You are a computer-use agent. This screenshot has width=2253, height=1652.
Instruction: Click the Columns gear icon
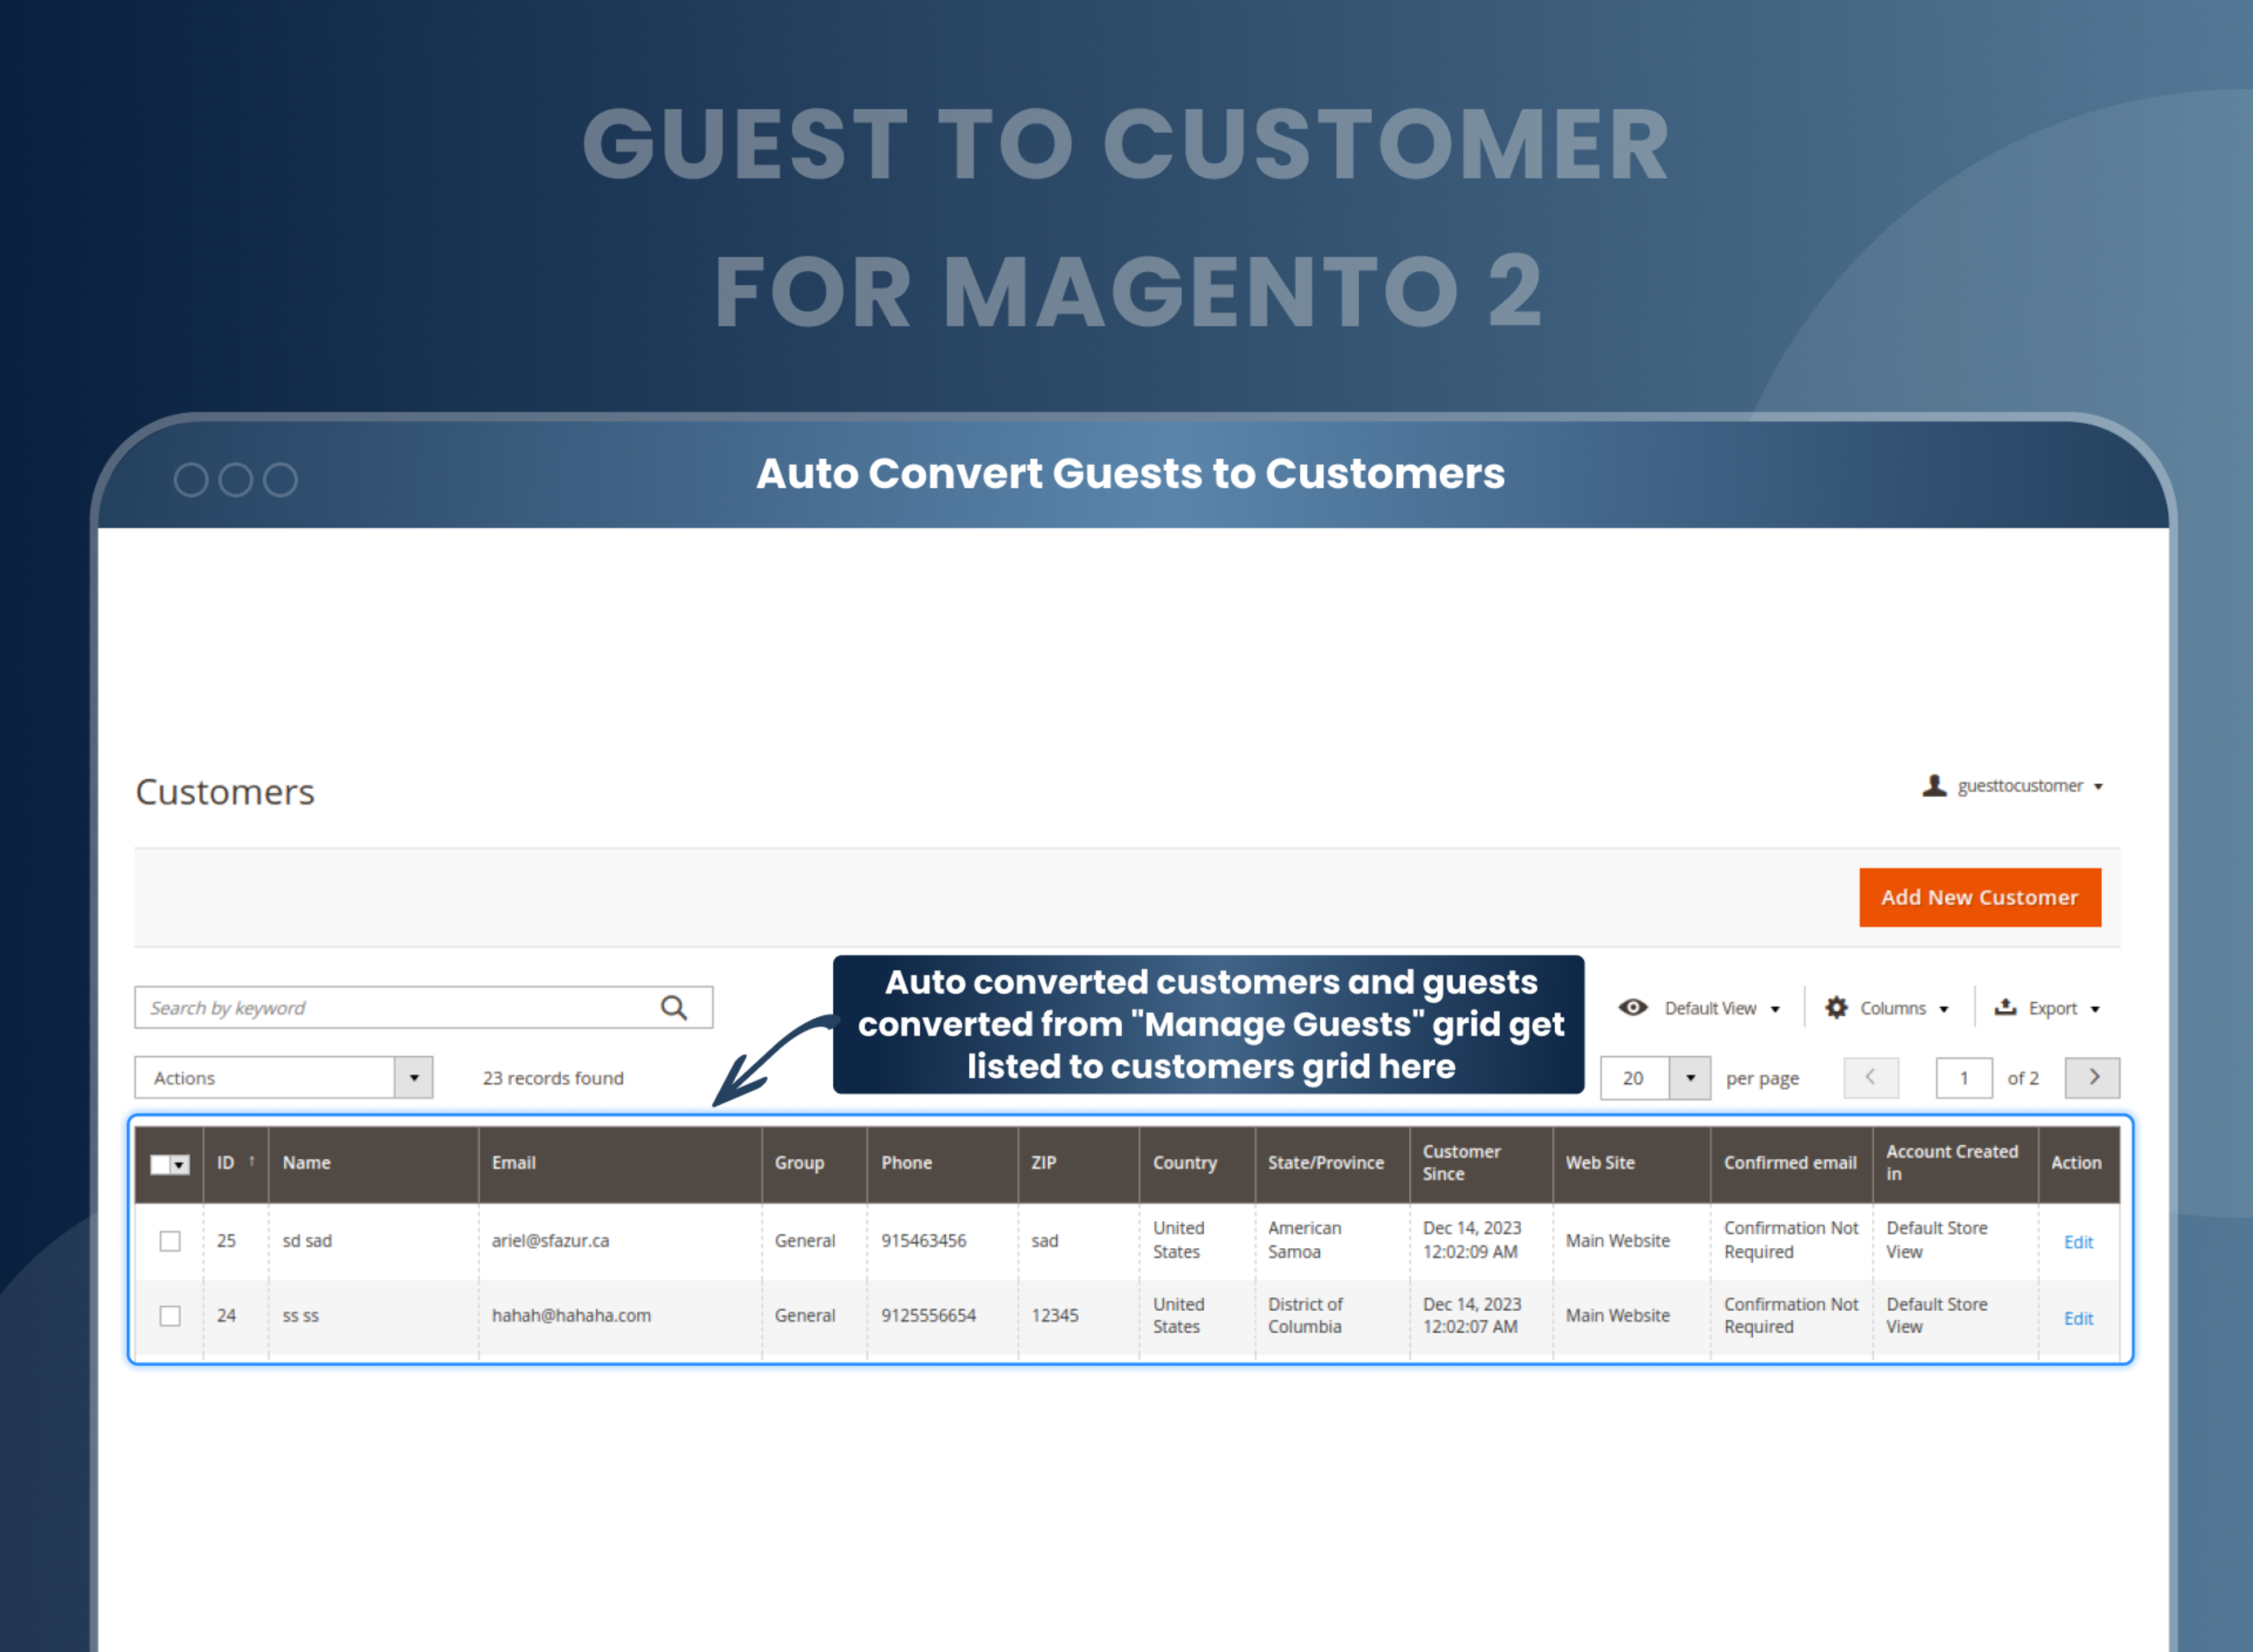pos(1836,1008)
